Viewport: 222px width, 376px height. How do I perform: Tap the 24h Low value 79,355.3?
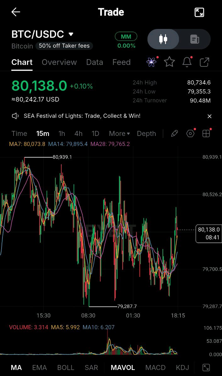click(x=199, y=91)
